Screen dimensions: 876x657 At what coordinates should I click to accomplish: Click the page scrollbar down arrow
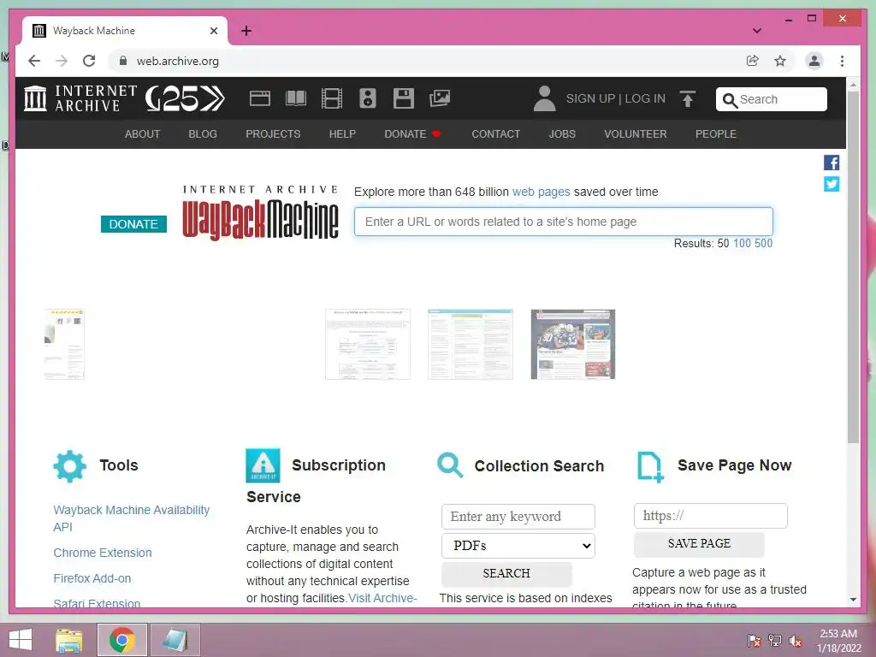(x=853, y=600)
